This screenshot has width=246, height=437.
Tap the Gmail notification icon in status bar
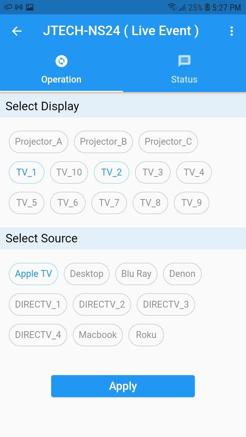pyautogui.click(x=19, y=7)
